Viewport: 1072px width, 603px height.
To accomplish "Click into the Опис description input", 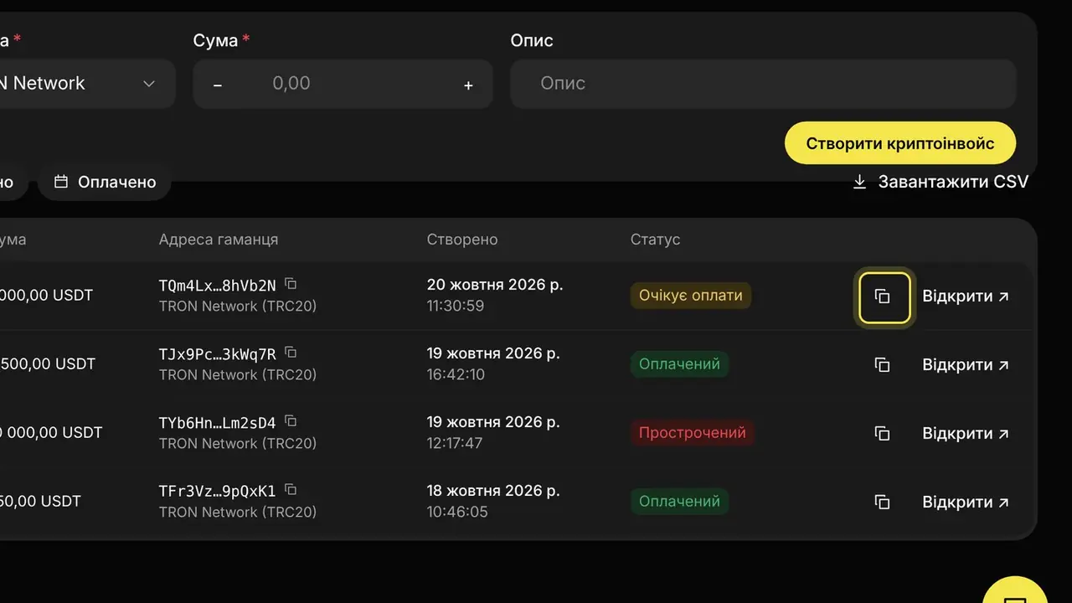I will 763,84.
